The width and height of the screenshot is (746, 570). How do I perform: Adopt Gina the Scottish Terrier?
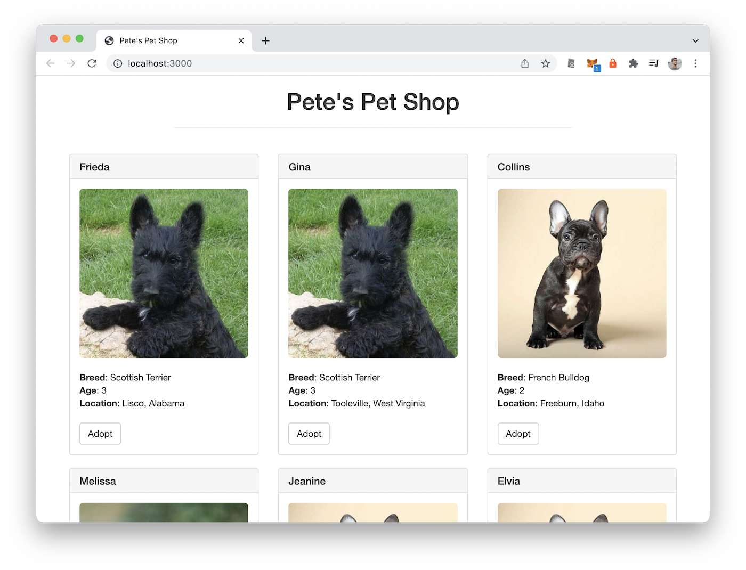pos(309,434)
